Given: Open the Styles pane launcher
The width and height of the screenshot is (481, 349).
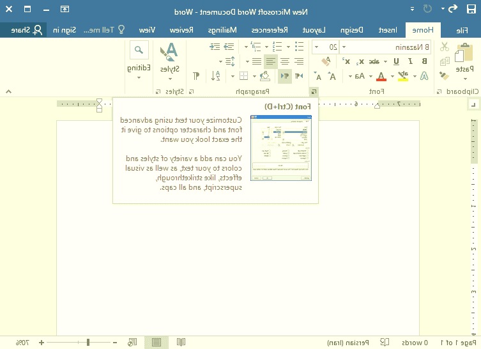Looking at the screenshot, I should (158, 91).
